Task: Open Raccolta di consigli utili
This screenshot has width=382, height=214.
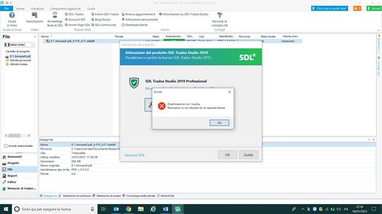Action: pyautogui.click(x=219, y=20)
